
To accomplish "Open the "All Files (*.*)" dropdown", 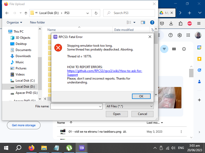I will 129,106.
